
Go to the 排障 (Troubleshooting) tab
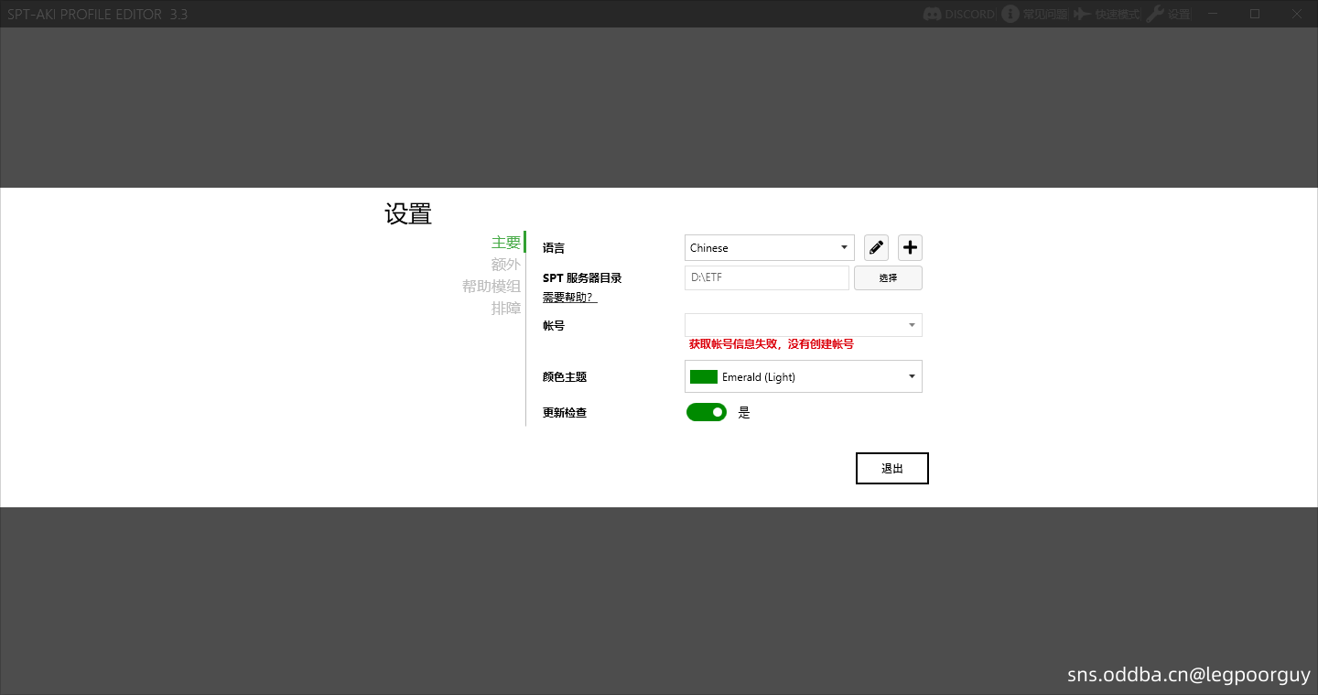point(506,309)
